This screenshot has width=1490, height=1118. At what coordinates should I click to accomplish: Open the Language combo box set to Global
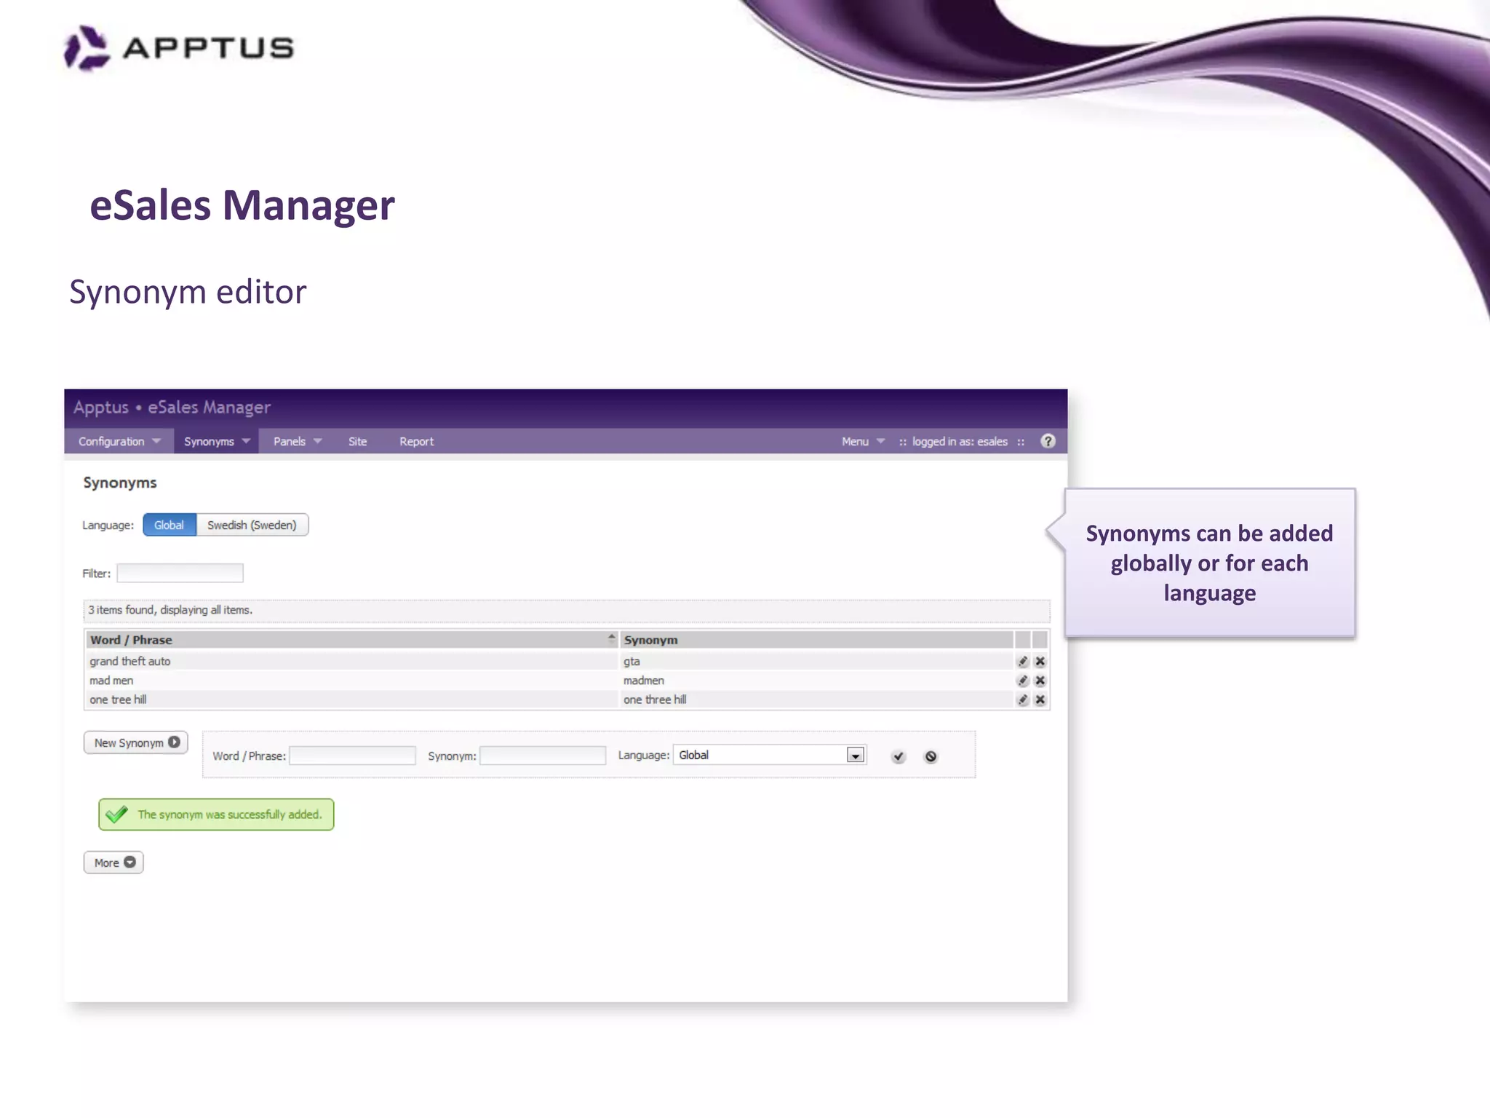(769, 755)
